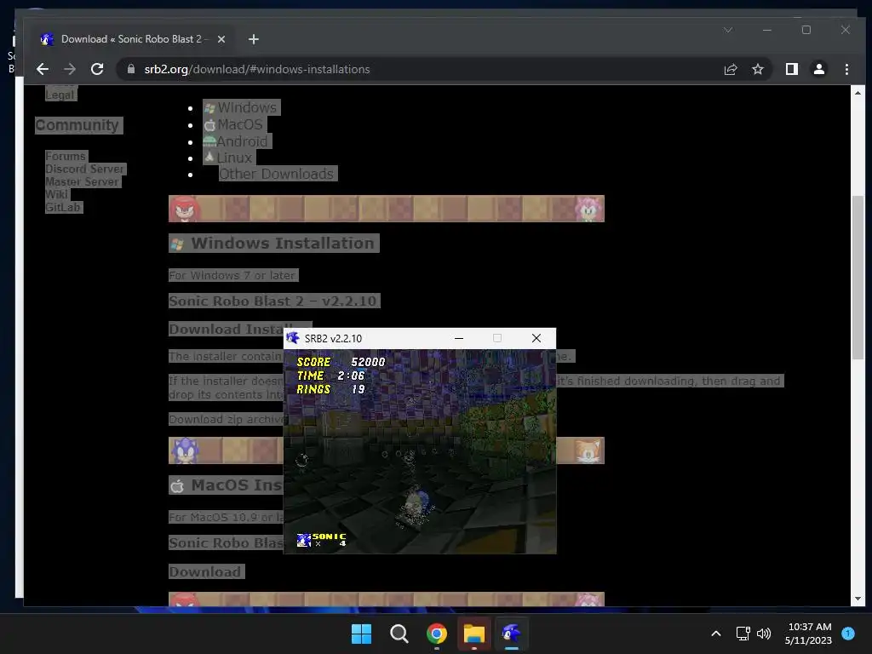Screen dimensions: 872x654
Task: Open the Wiki sidebar link
Action: click(x=57, y=194)
